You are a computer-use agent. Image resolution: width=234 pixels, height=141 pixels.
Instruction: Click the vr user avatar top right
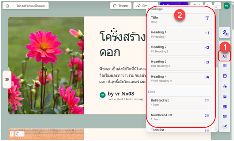coord(226,6)
